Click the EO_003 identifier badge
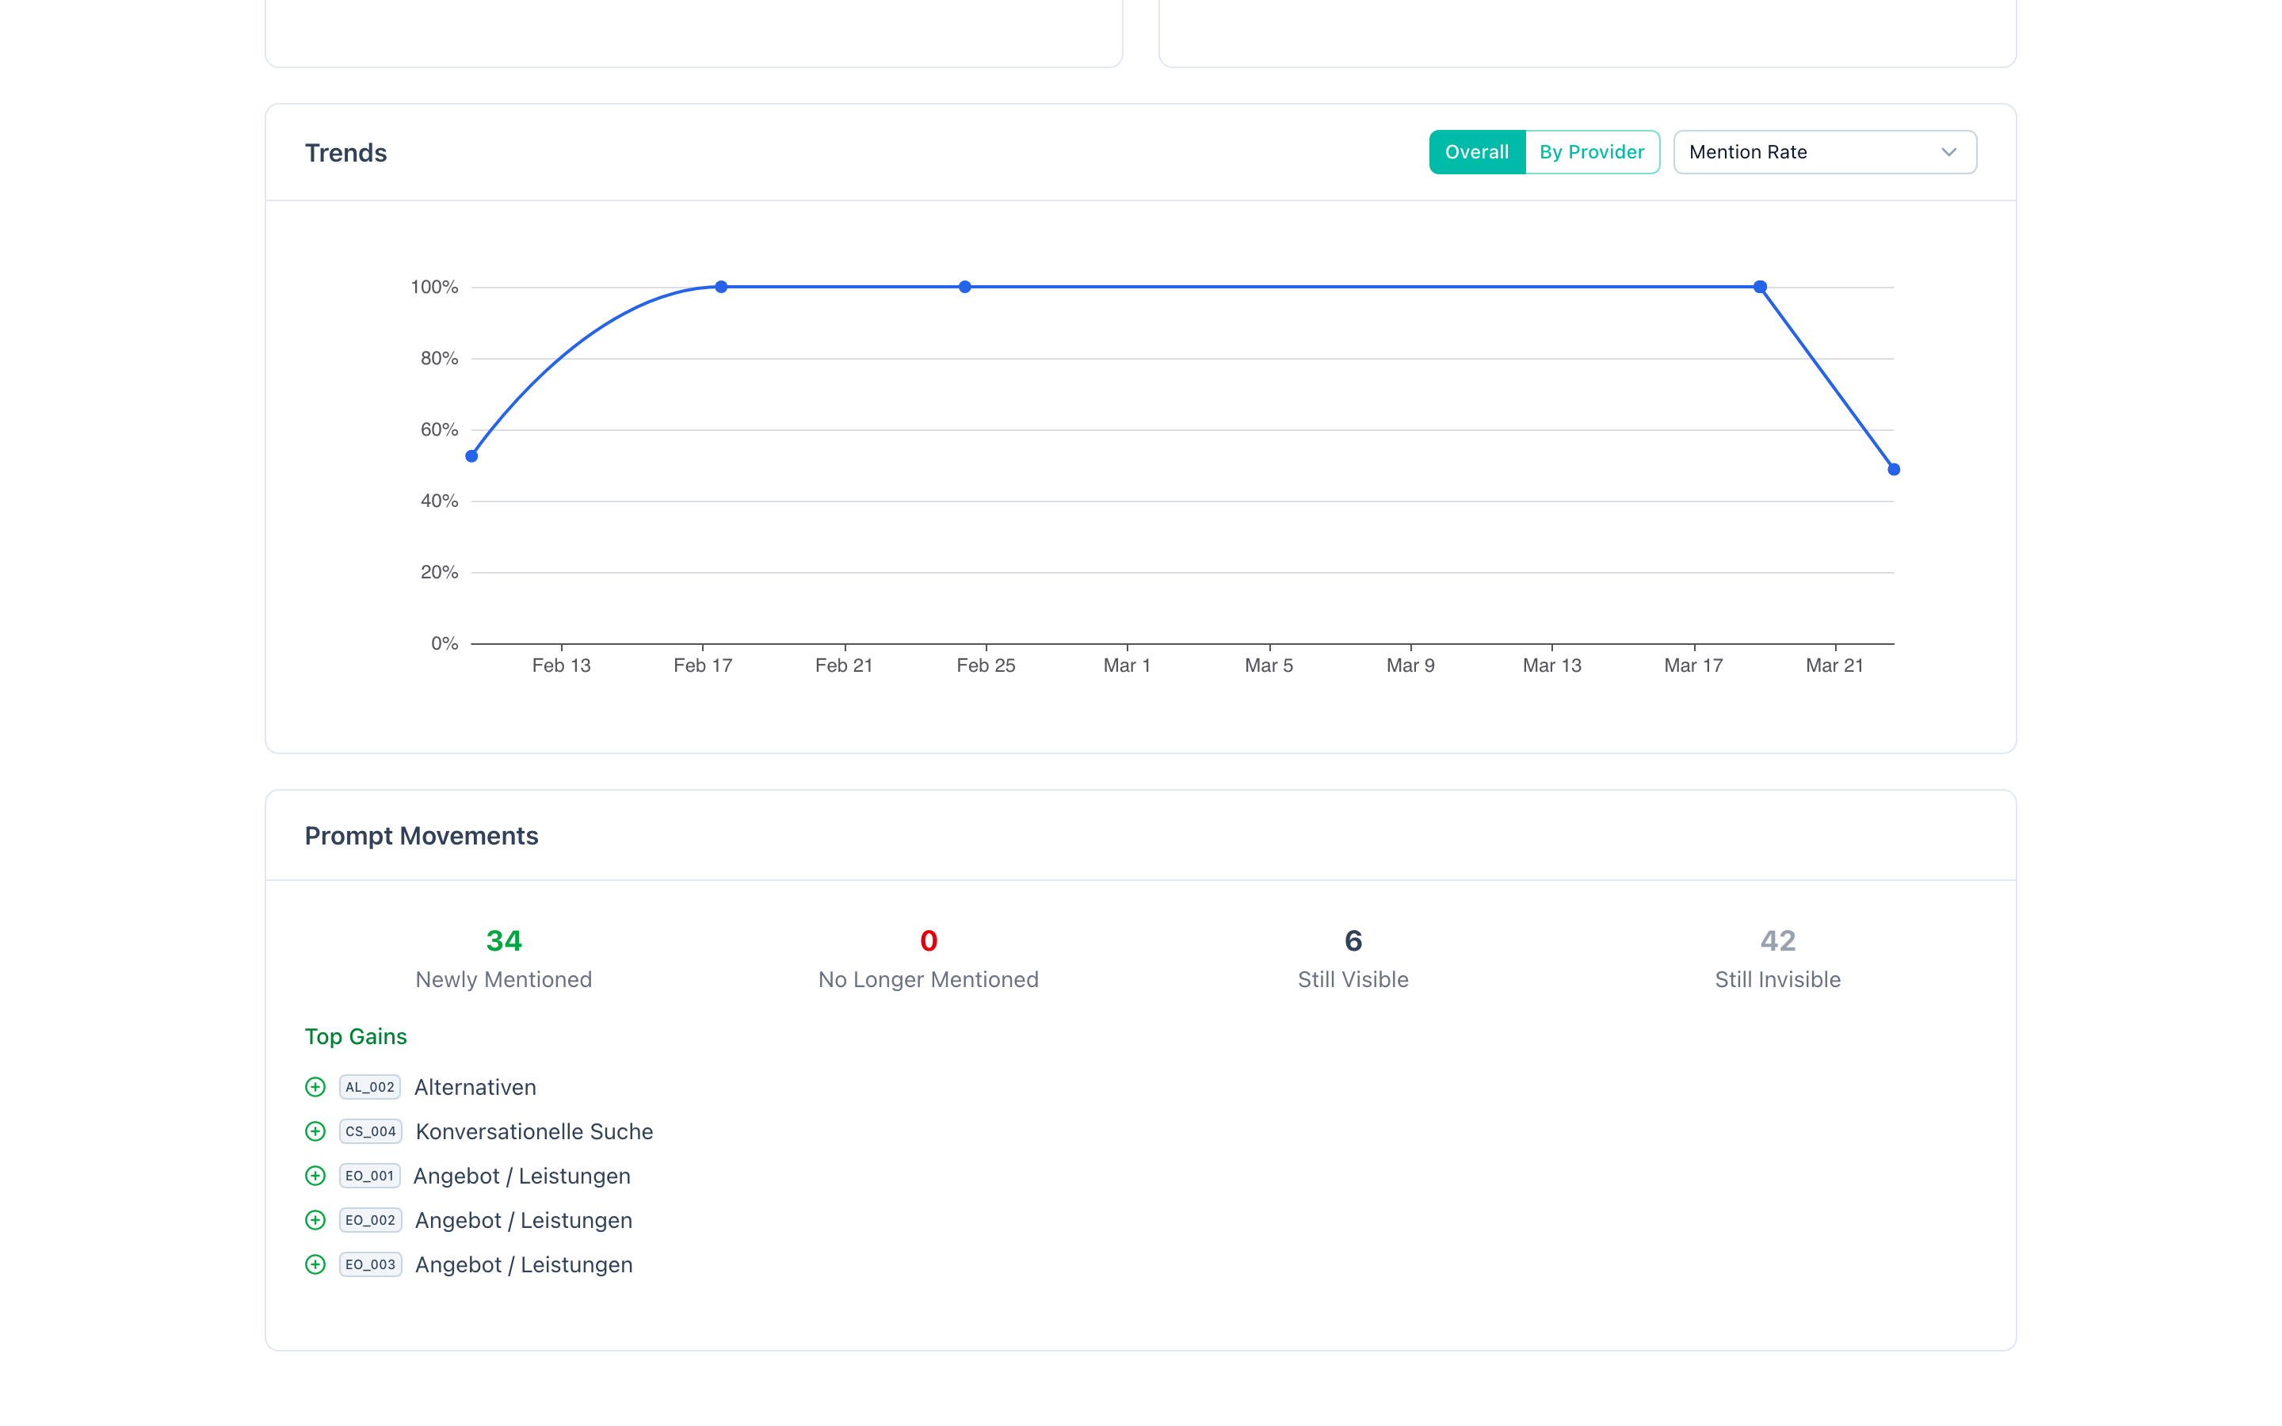The image size is (2282, 1426). click(x=370, y=1264)
